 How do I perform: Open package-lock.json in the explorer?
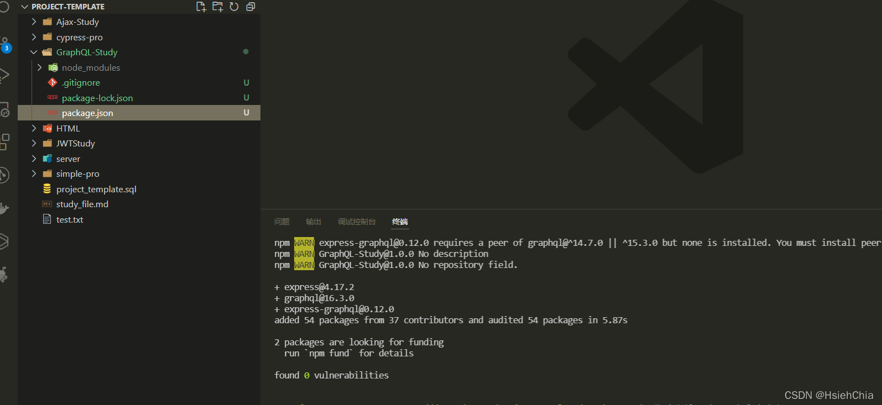coord(97,98)
